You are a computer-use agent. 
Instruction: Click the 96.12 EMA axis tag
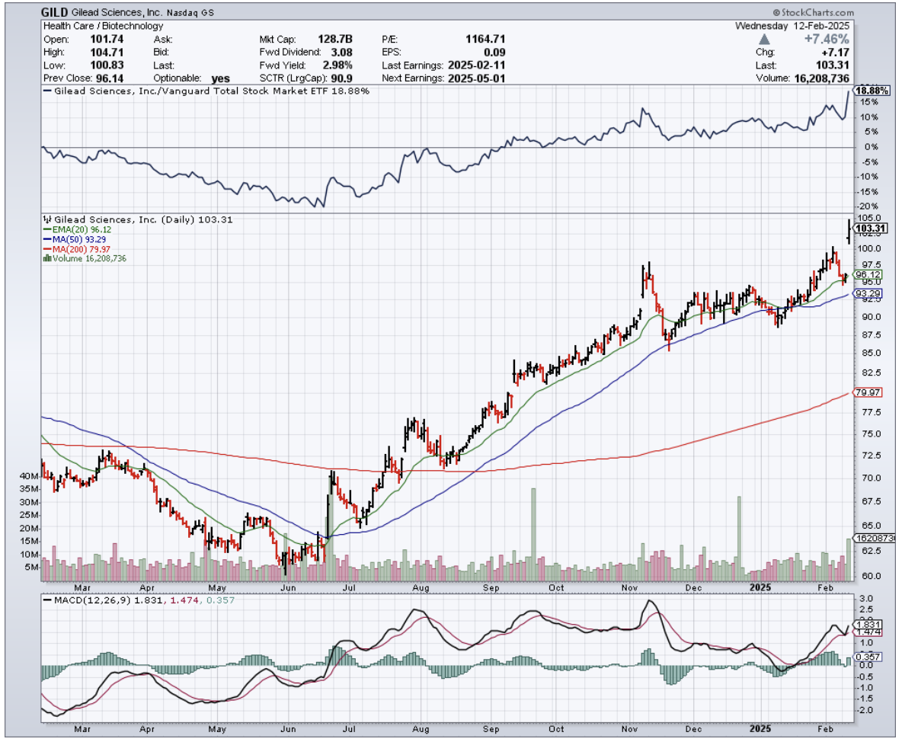coord(868,274)
